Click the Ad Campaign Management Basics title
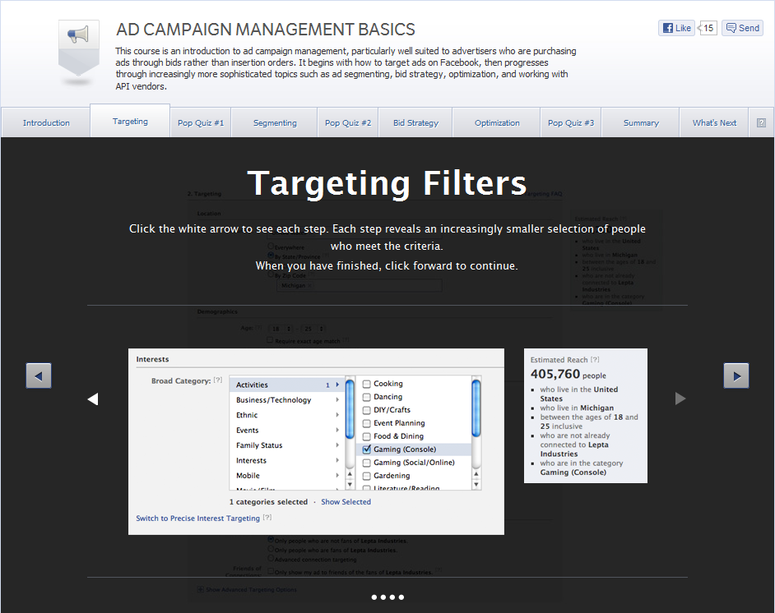This screenshot has width=775, height=613. (266, 30)
